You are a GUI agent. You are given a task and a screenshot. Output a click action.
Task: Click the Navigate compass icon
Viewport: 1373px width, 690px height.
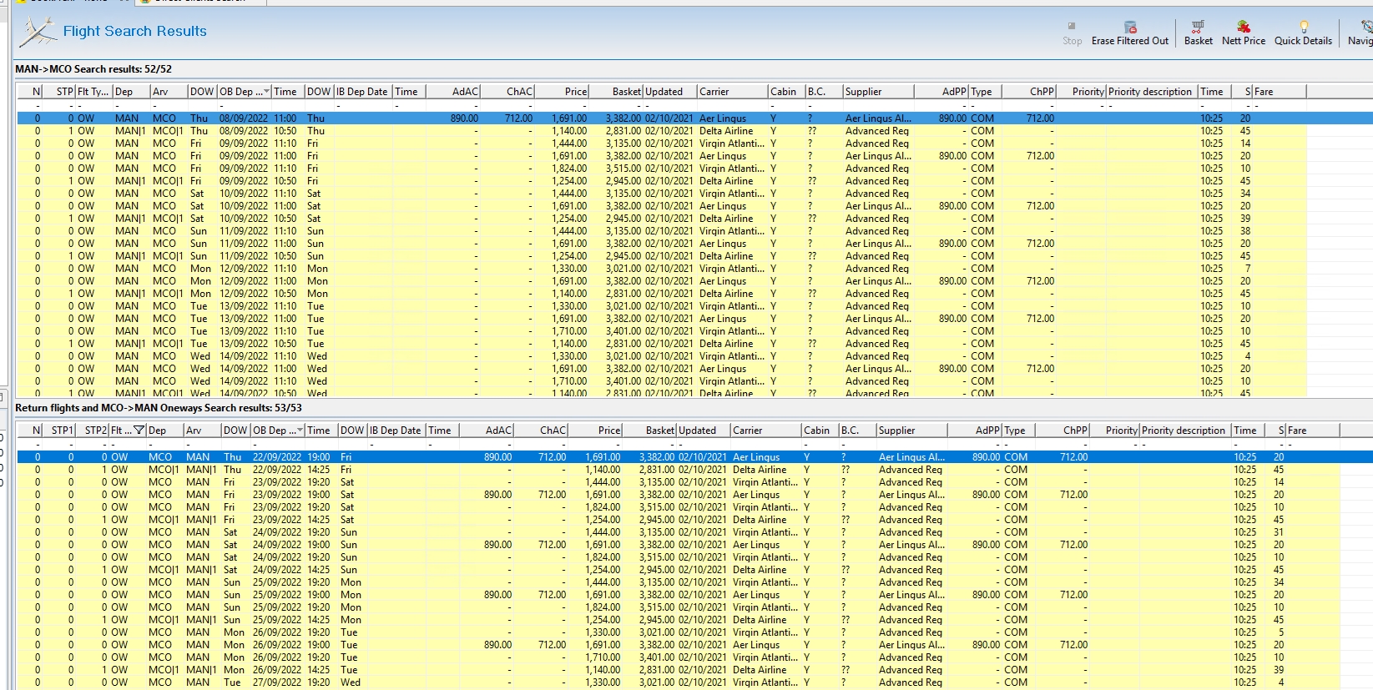[x=1365, y=28]
